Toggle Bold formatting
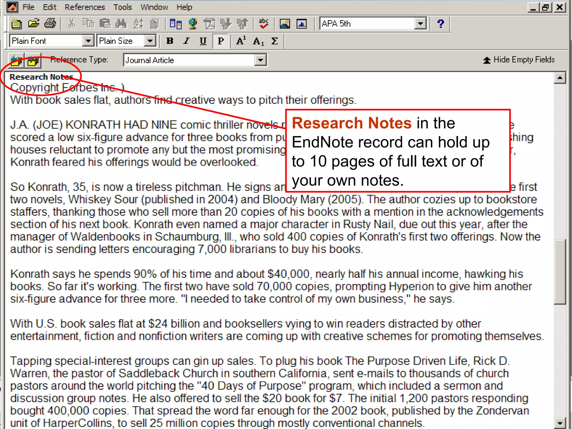This screenshot has width=572, height=429. (170, 41)
